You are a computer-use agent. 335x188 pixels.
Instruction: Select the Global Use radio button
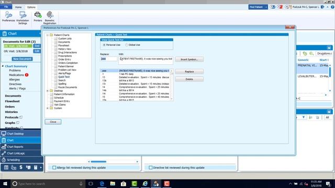click(127, 45)
